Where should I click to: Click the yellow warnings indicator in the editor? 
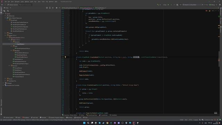(x=210, y=11)
